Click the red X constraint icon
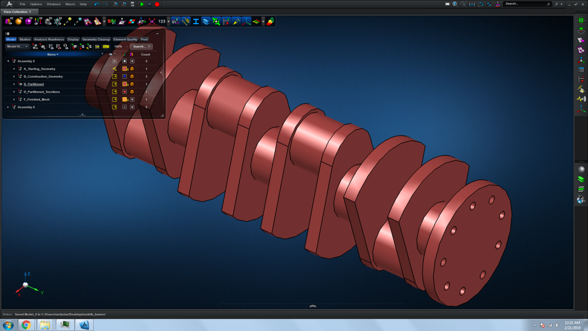The width and height of the screenshot is (588, 331). click(x=152, y=21)
